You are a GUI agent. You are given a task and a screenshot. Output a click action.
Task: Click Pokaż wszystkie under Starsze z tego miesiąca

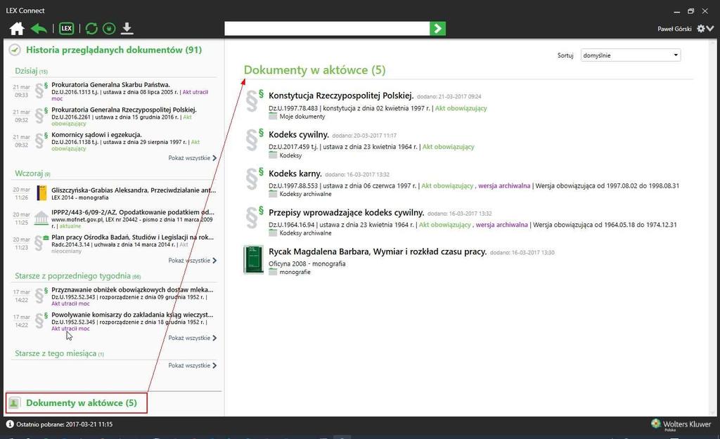(x=193, y=365)
